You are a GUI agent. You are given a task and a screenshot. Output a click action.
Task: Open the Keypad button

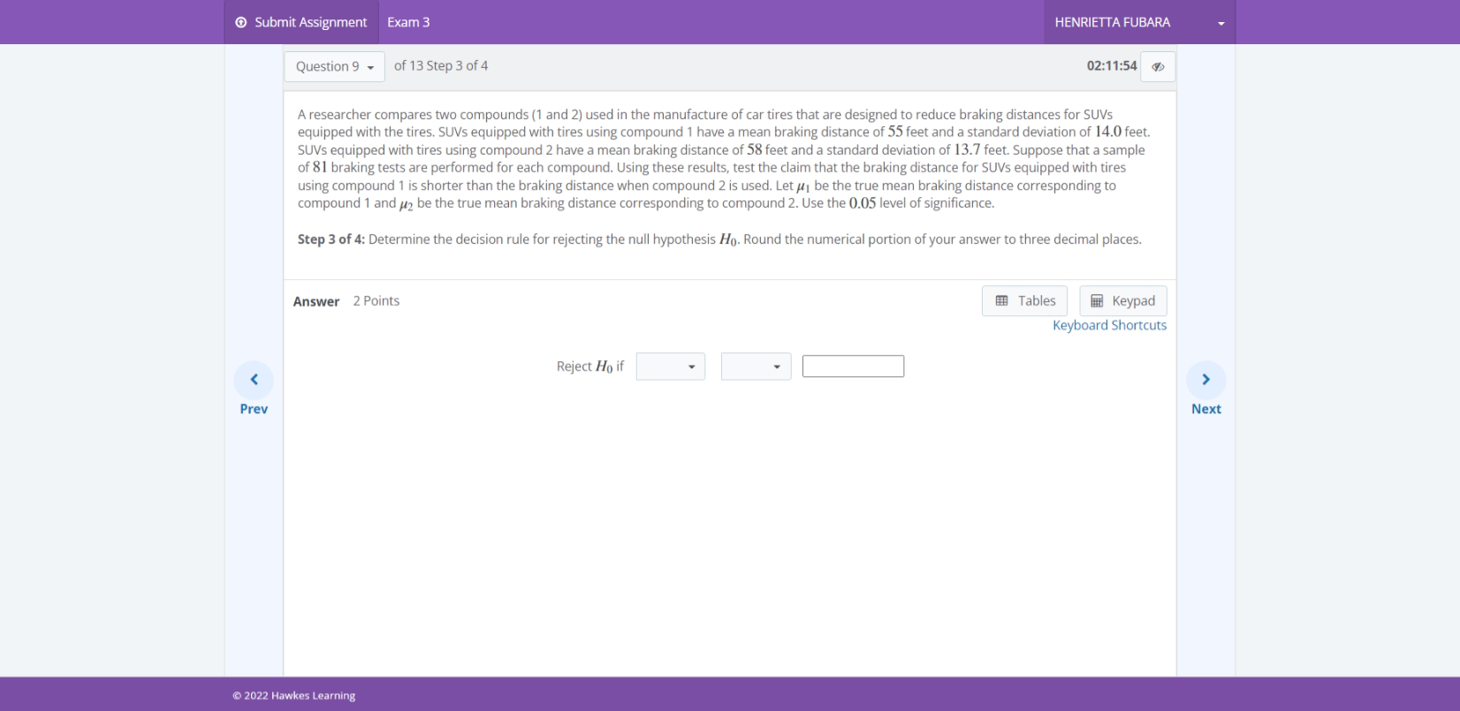1123,301
